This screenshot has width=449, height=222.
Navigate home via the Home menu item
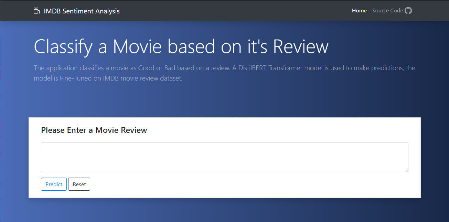[x=359, y=11]
